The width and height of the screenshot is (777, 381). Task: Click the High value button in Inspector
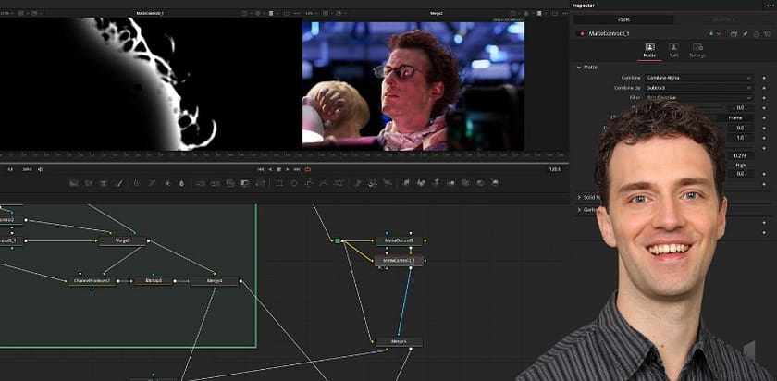(740, 165)
